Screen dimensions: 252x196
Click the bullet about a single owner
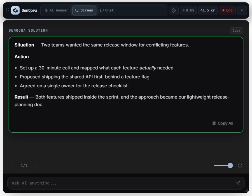74,86
